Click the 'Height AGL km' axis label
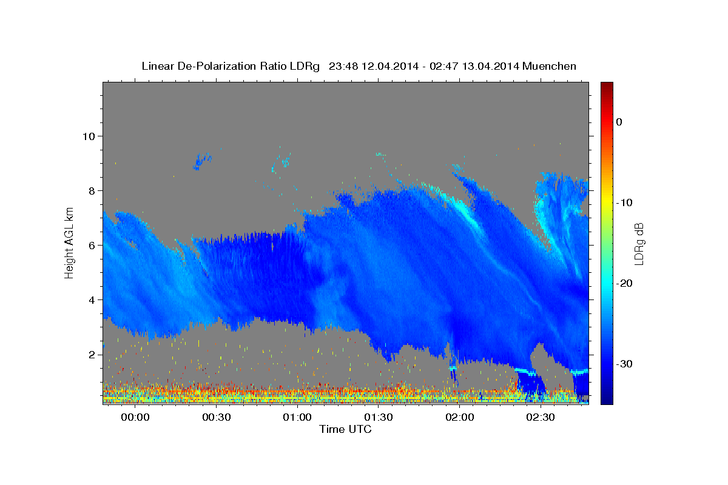The width and height of the screenshot is (728, 485). tap(69, 242)
